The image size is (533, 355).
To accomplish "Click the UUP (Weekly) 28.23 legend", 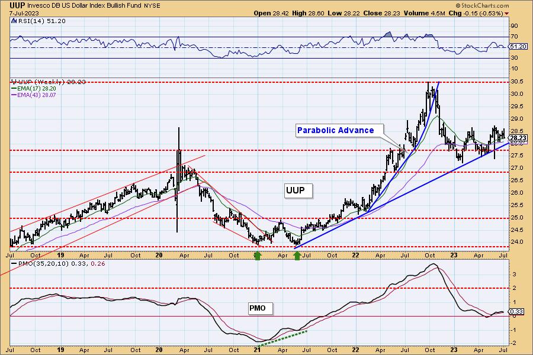I will pyautogui.click(x=49, y=82).
